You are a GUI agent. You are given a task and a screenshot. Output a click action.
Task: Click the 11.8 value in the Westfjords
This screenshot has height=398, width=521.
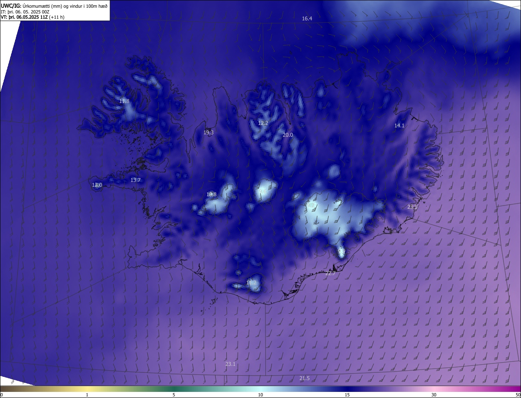point(124,101)
